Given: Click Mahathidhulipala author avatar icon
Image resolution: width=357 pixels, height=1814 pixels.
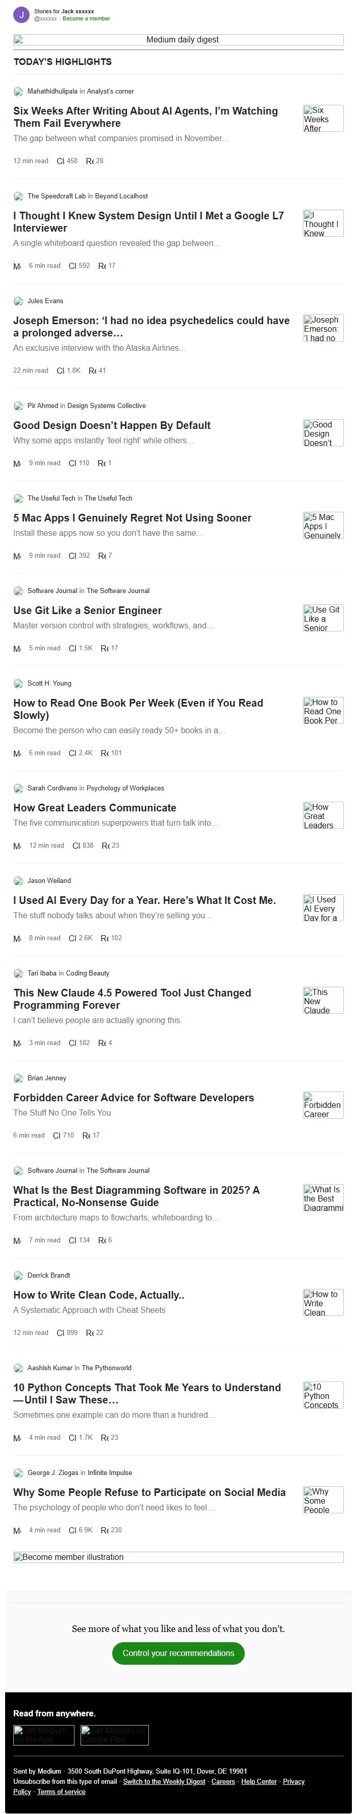Looking at the screenshot, I should coord(18,92).
